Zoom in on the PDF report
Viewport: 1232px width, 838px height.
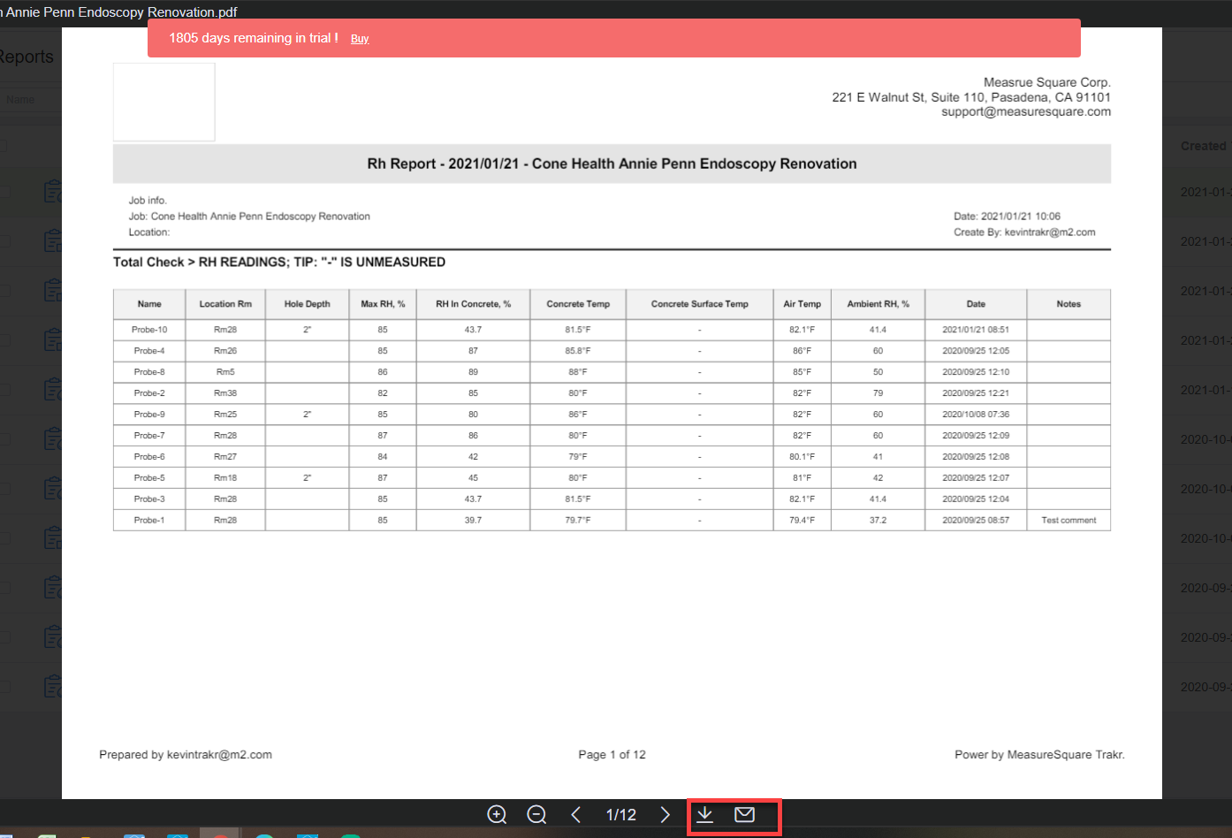tap(497, 814)
